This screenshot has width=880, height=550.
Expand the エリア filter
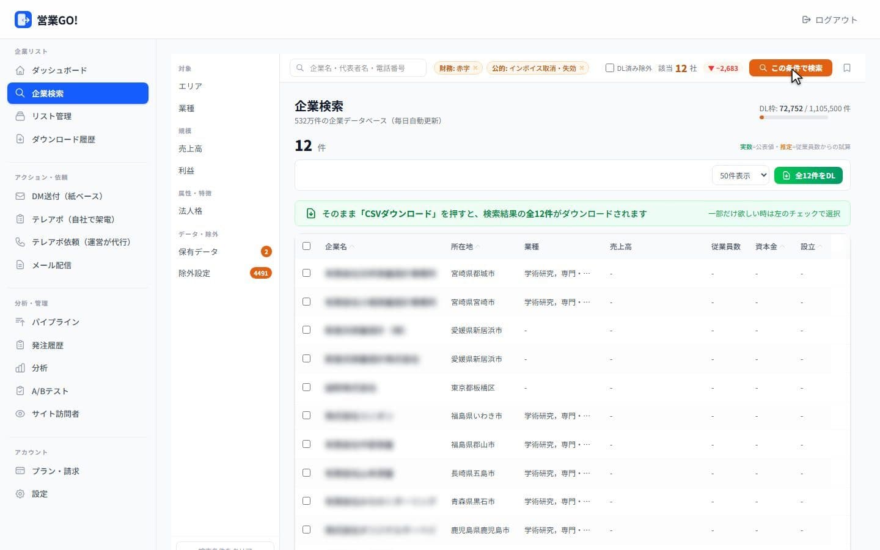(225, 86)
